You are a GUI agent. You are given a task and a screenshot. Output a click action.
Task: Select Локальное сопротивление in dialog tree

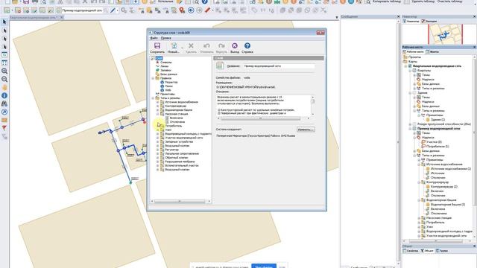(x=182, y=153)
